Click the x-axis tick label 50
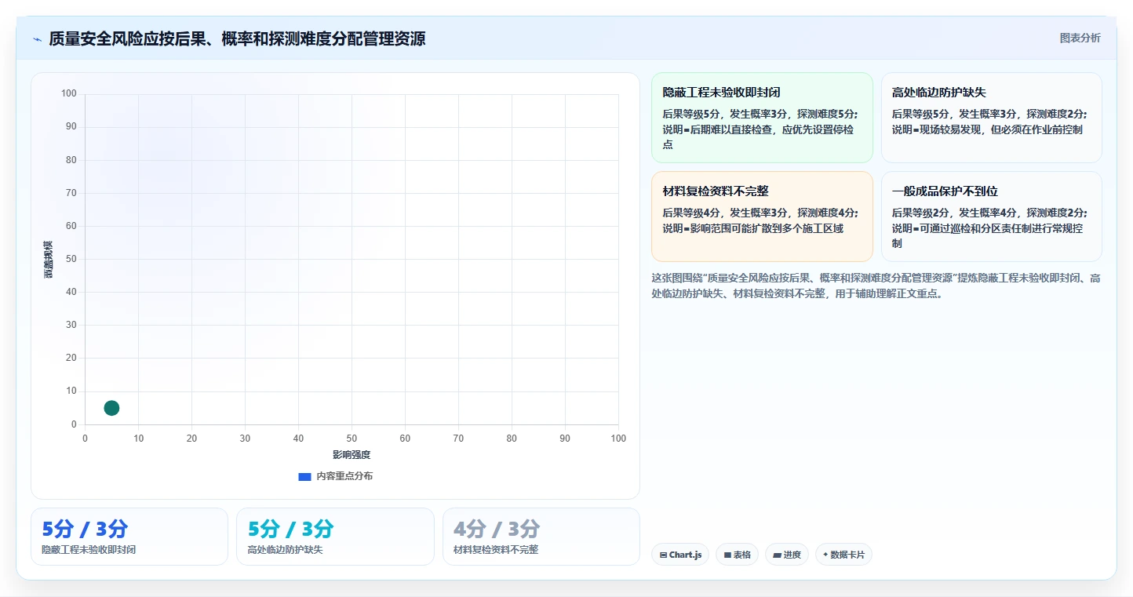This screenshot has width=1133, height=597. click(x=352, y=439)
